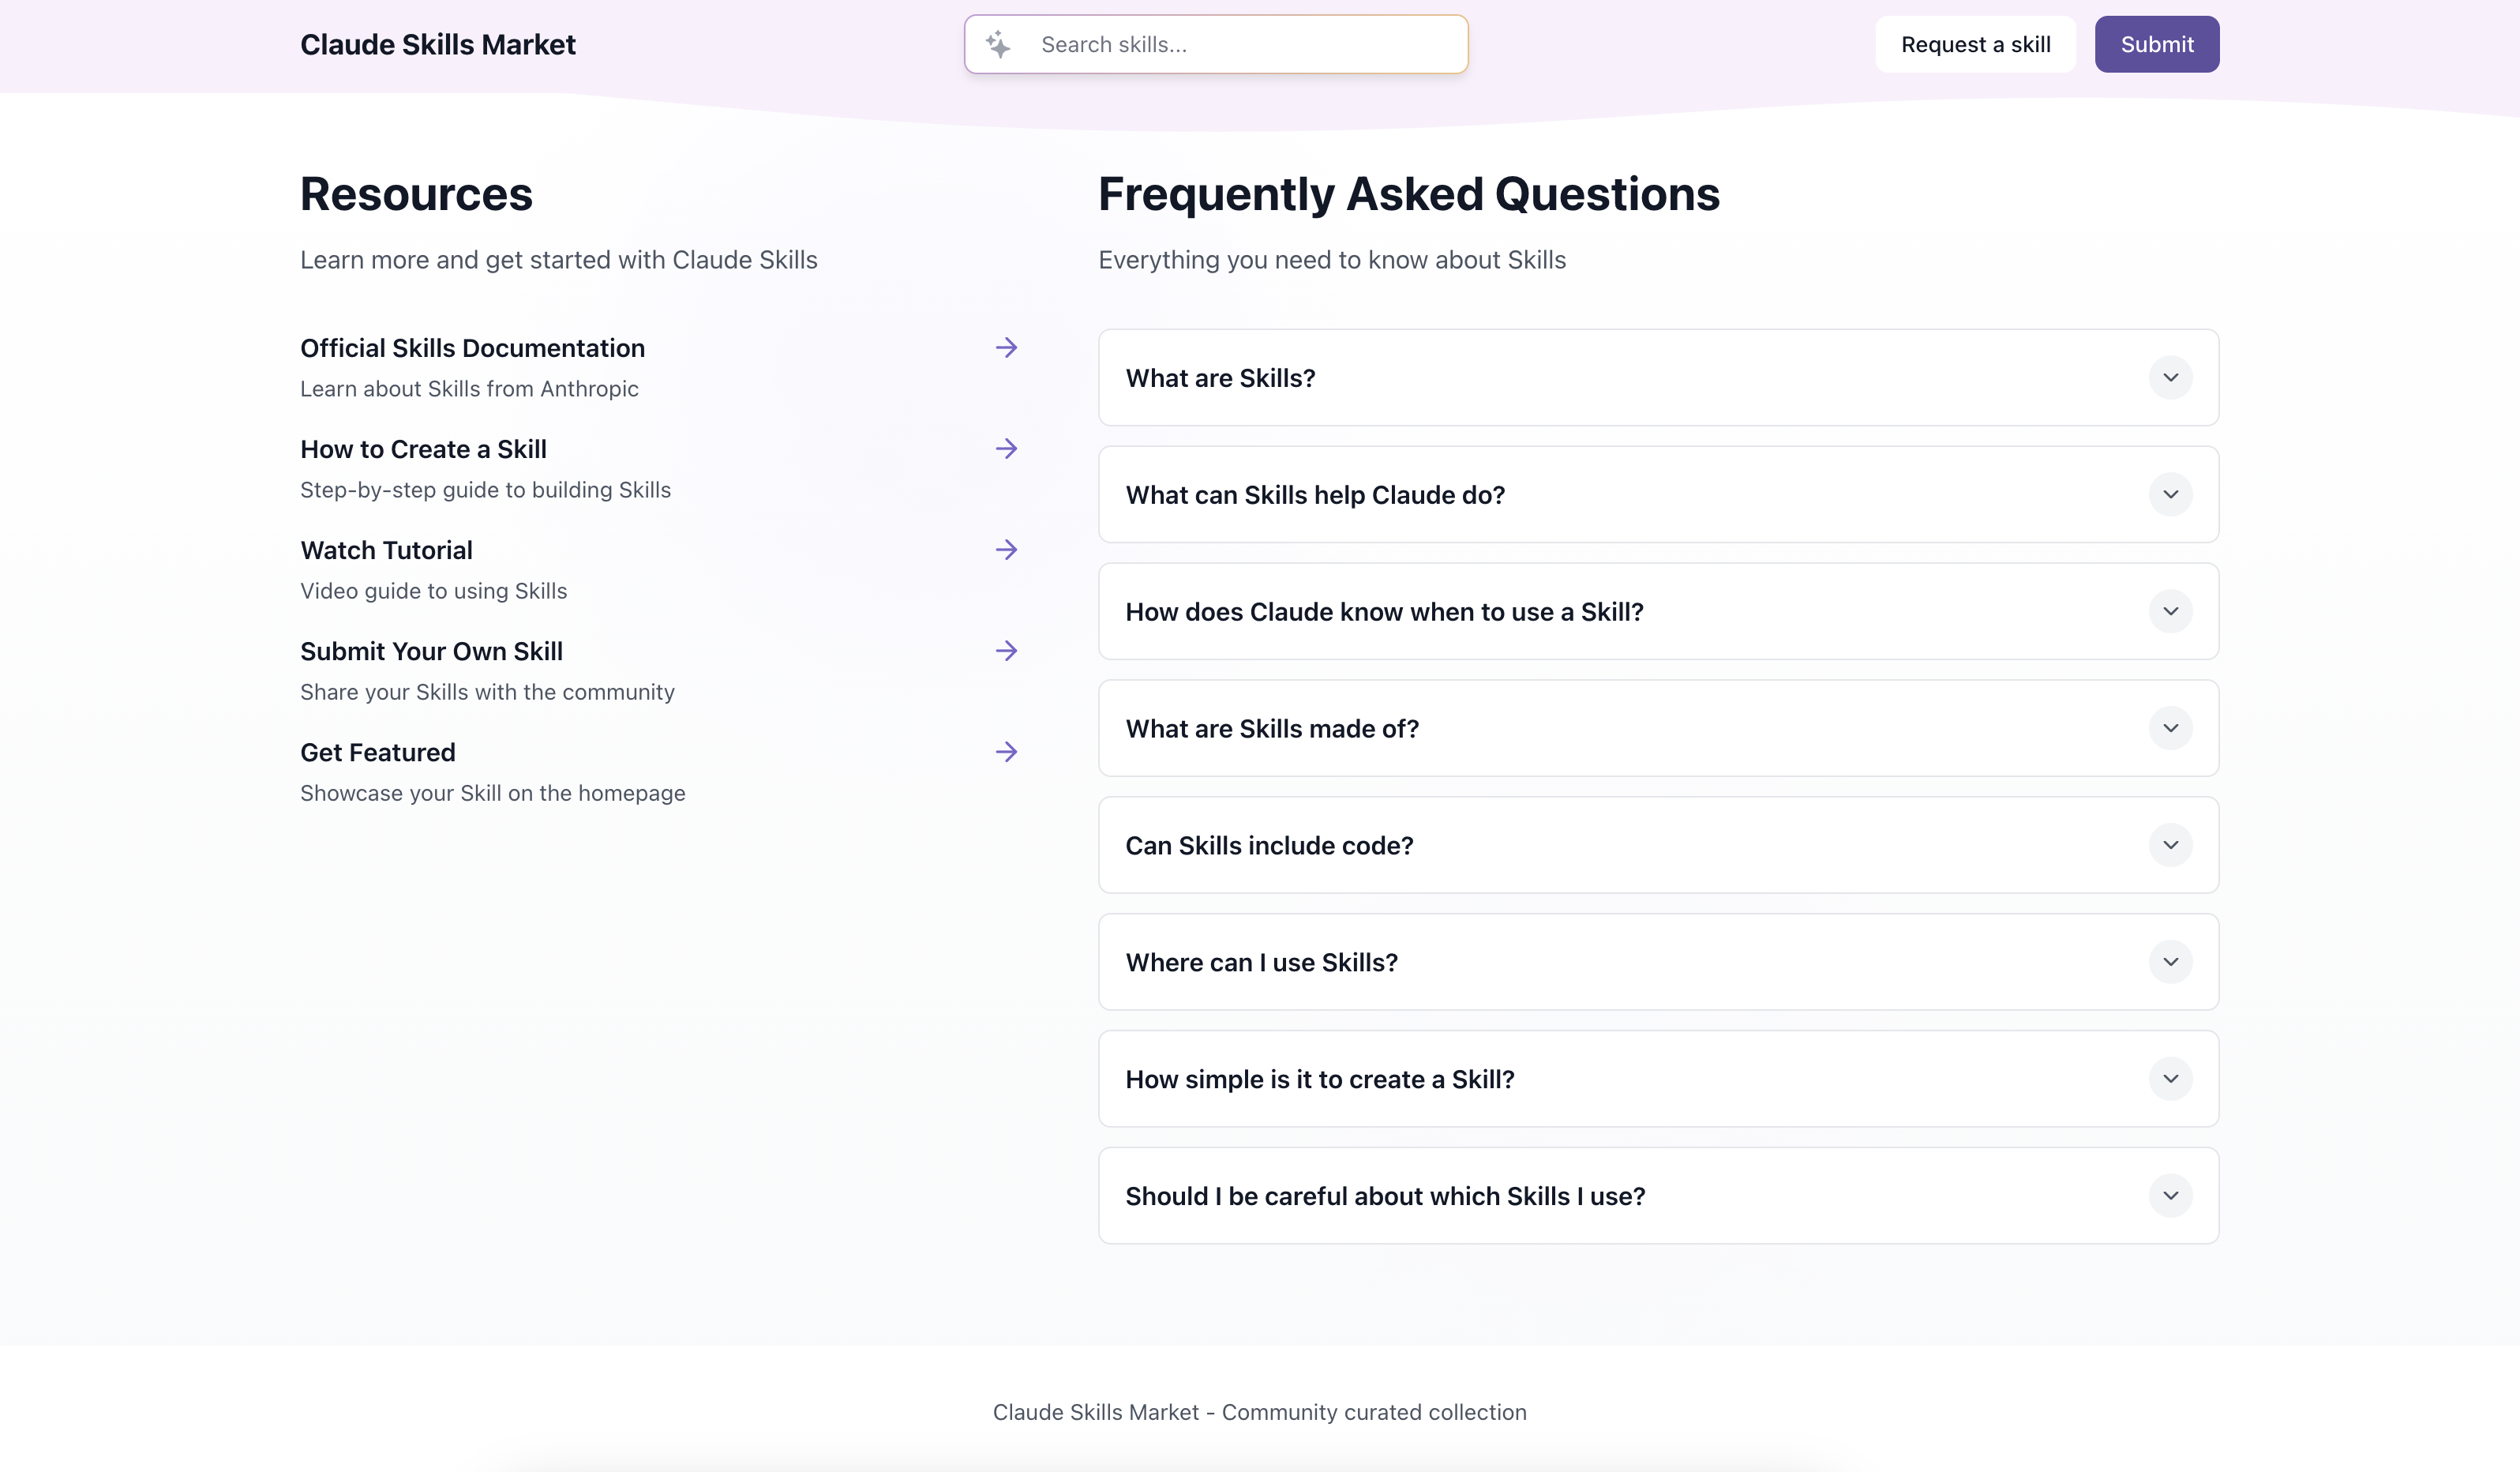Click the arrow icon for Watch Tutorial

pos(1006,550)
